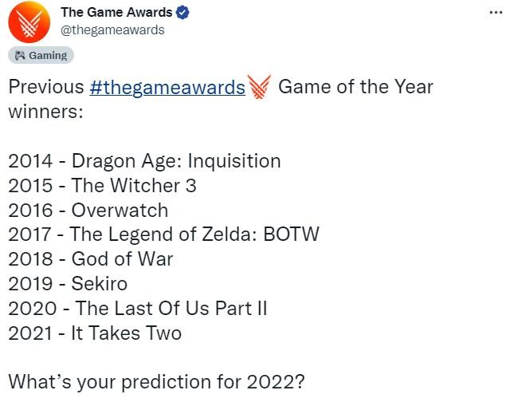514x398 pixels.
Task: Click the "2018 - God of War" line
Action: tap(90, 259)
